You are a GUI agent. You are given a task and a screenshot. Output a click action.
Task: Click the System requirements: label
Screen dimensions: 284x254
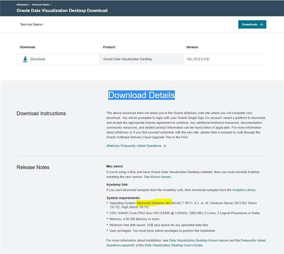pos(123,198)
